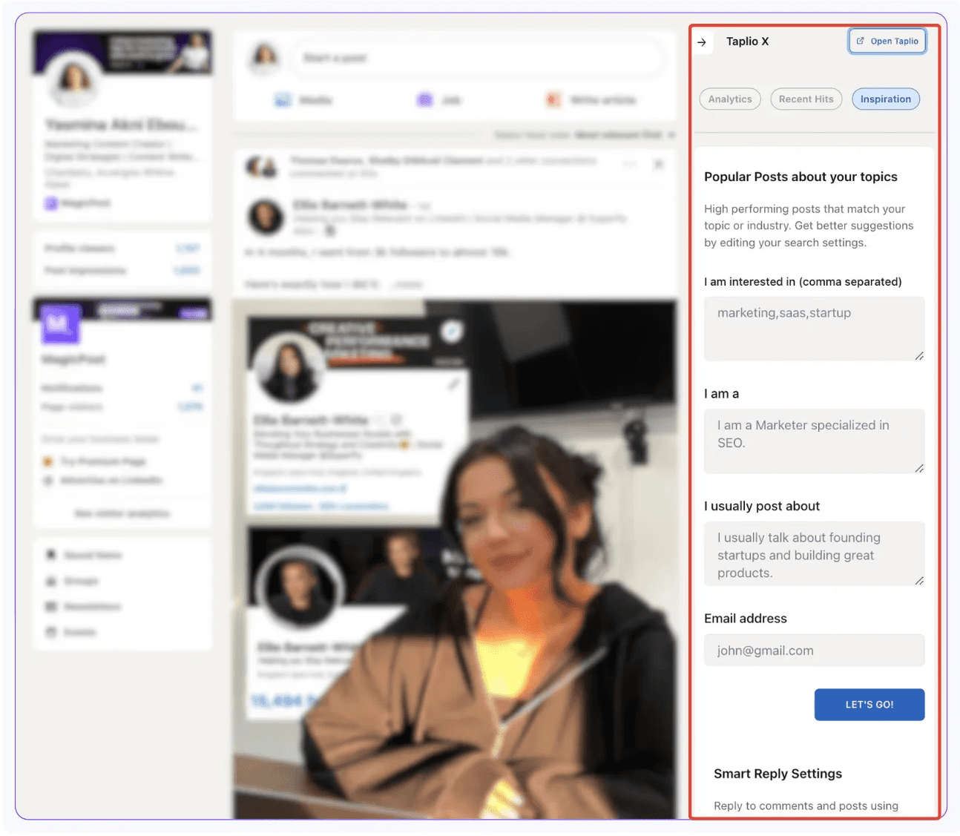Collapse the Taplio X panel with the arrow
960x836 pixels.
tap(702, 42)
